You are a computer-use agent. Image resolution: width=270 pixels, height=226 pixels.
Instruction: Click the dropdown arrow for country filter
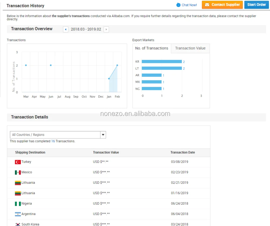[103, 135]
